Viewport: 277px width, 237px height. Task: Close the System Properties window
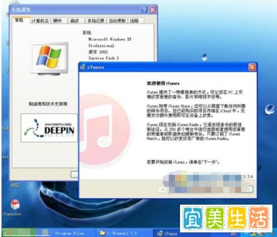point(152,10)
